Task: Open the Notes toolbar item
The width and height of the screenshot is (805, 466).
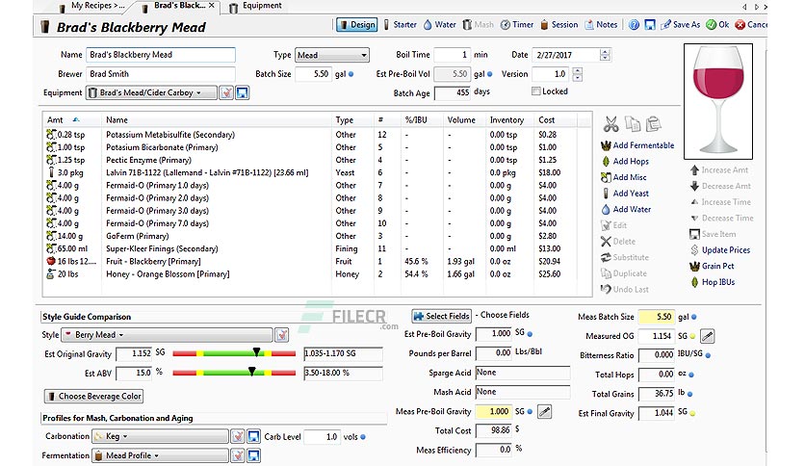Action: (x=601, y=25)
